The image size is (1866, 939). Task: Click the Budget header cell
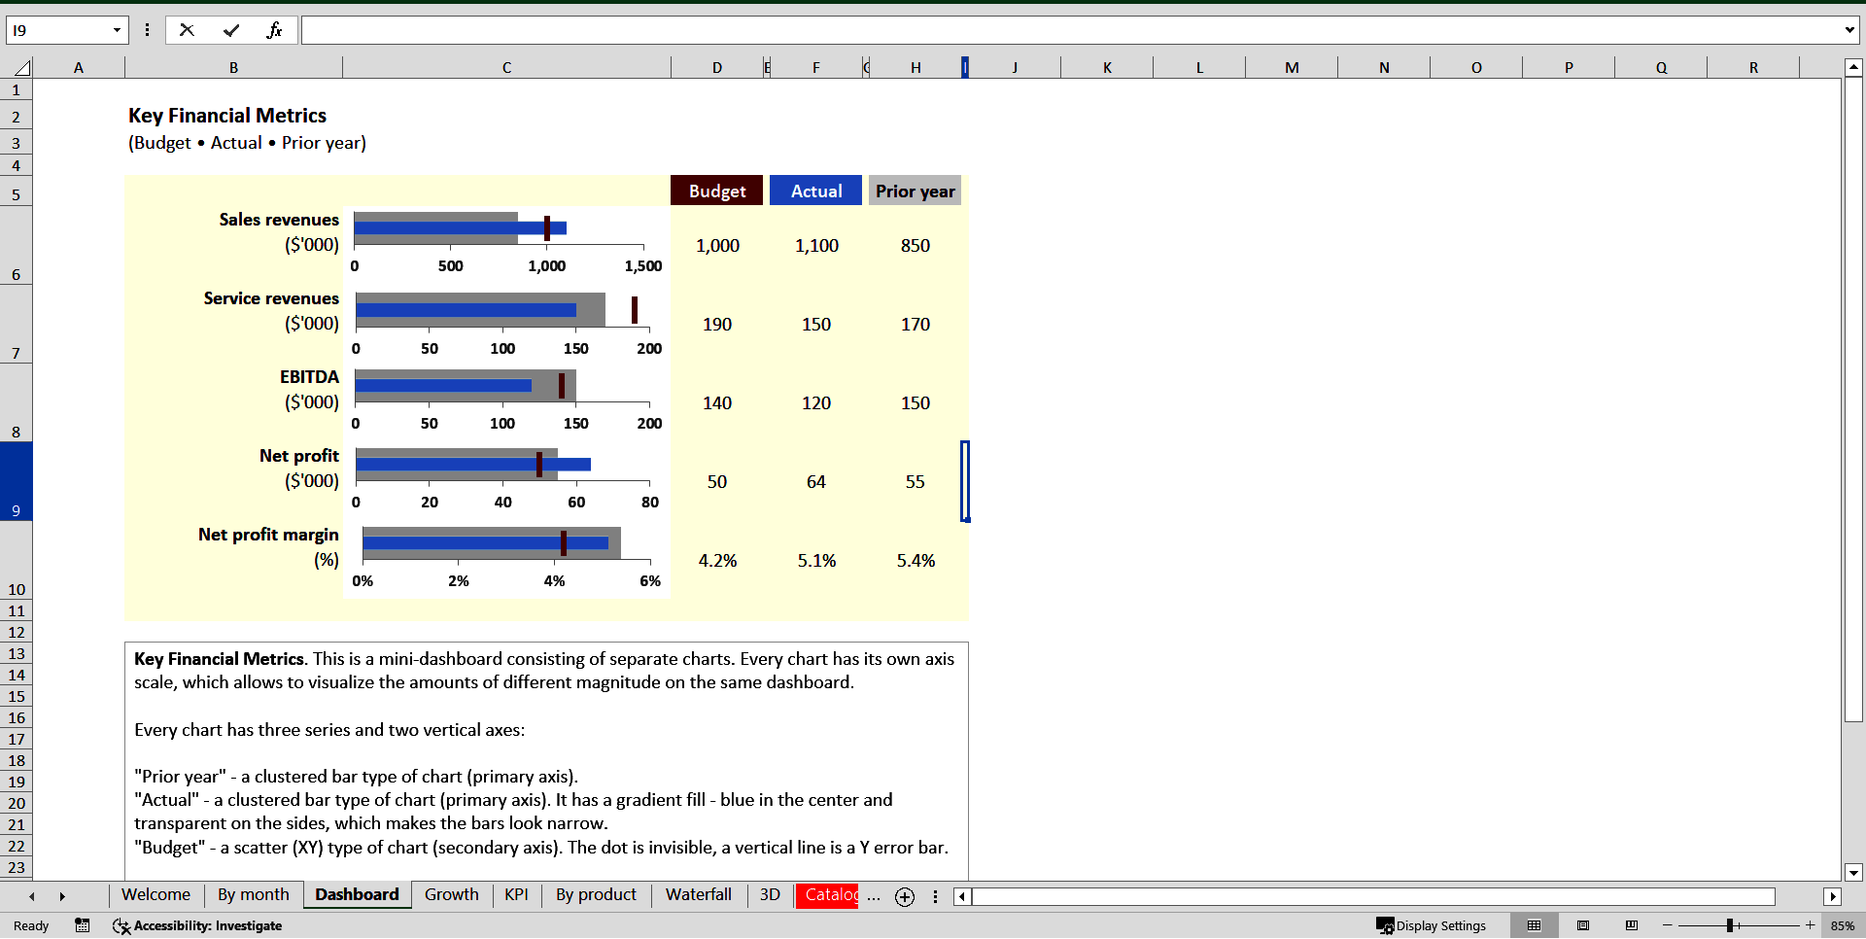point(717,191)
